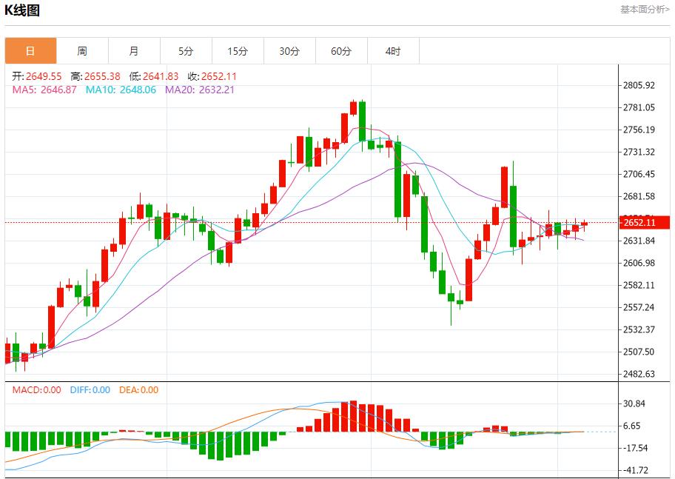Click the 2681.58 price axis label
Screen dimensions: 675x479
(x=639, y=196)
